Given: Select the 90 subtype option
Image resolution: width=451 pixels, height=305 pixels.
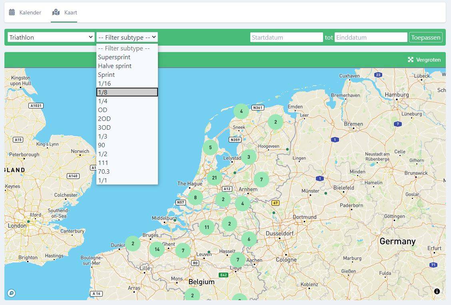Looking at the screenshot, I should click(x=127, y=145).
